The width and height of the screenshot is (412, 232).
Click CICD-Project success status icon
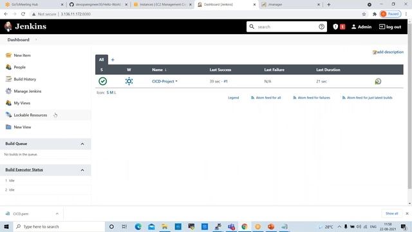(103, 81)
